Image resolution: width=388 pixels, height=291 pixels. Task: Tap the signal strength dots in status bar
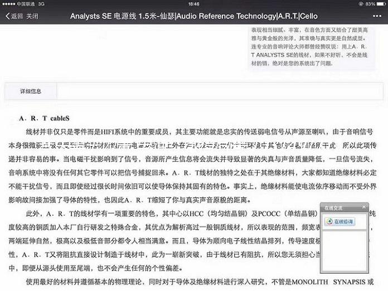click(9, 4)
